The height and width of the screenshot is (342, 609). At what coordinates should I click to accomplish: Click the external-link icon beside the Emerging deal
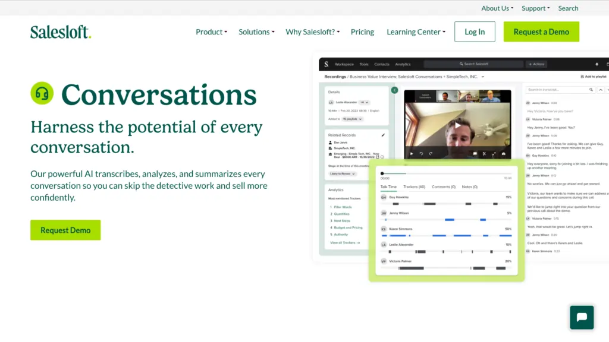click(377, 157)
